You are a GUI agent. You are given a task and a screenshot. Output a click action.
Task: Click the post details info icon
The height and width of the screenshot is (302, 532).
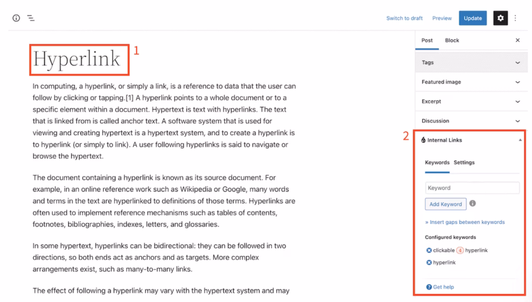(16, 18)
